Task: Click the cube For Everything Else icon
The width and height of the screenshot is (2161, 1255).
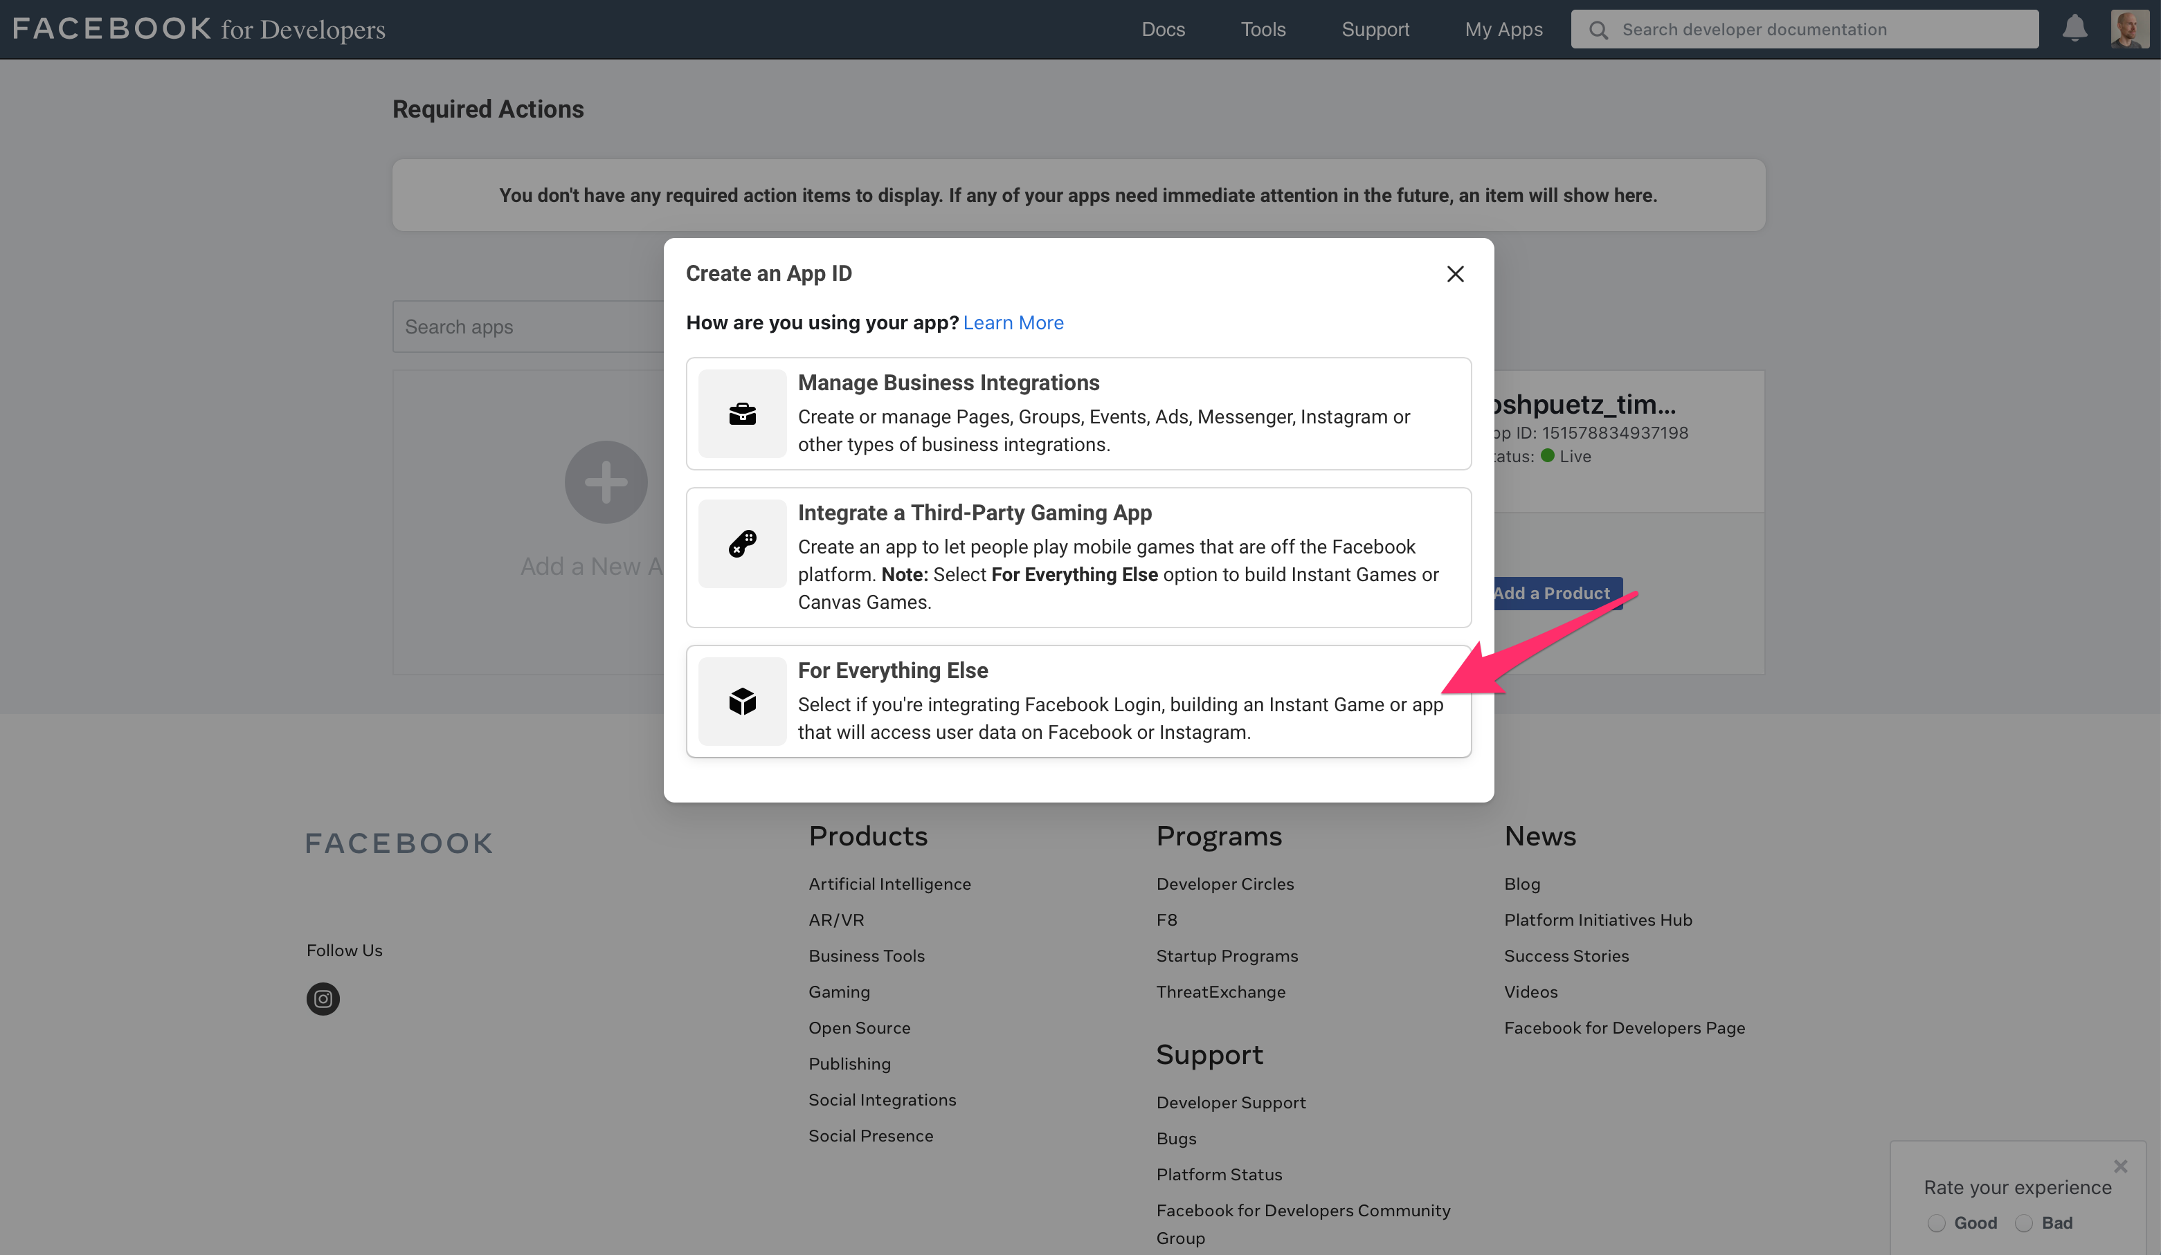Action: pos(743,702)
